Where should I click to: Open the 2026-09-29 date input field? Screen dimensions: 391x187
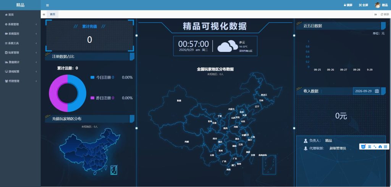[x=367, y=91]
